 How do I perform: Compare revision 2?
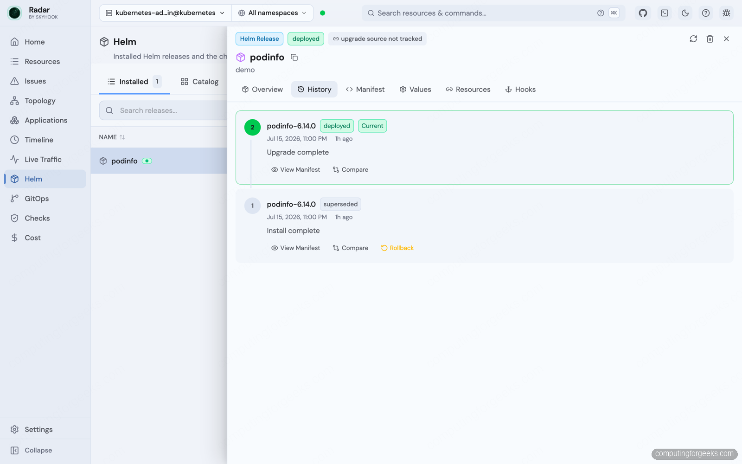pyautogui.click(x=351, y=170)
